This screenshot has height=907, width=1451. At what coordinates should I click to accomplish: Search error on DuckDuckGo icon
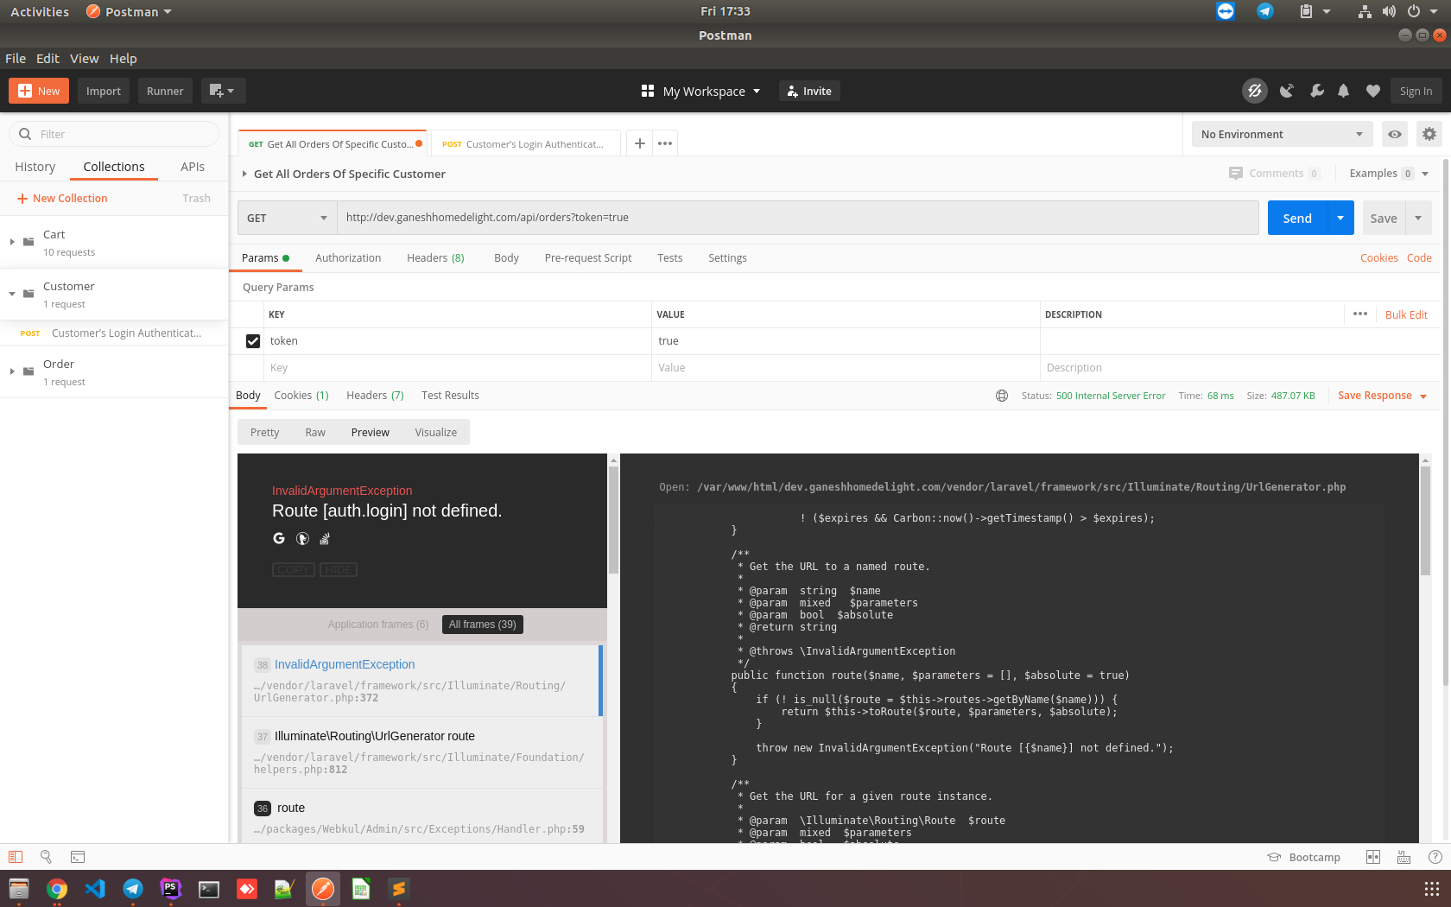(x=302, y=538)
